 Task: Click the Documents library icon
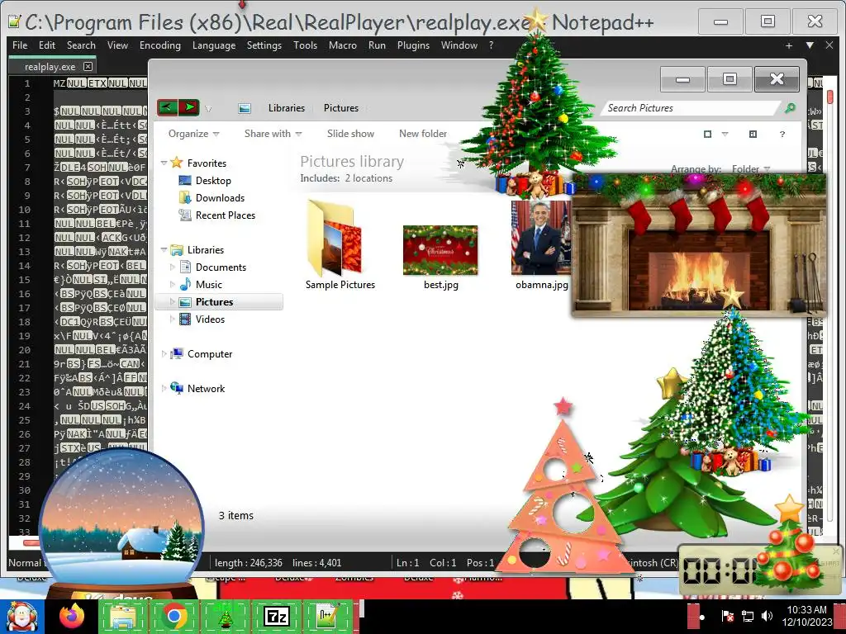tap(185, 267)
